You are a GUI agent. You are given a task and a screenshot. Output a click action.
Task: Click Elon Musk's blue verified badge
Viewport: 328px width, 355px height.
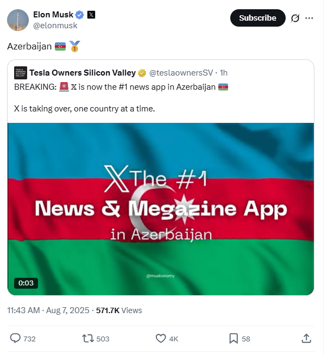point(79,15)
